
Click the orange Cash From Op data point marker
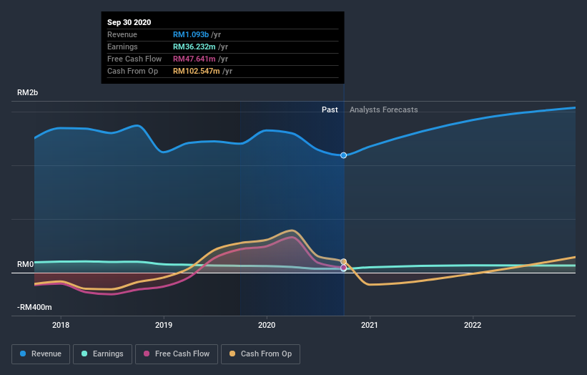[x=343, y=261]
